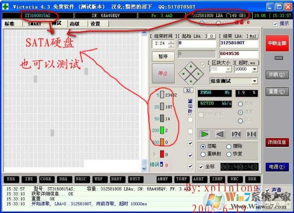The width and height of the screenshot is (294, 213).
Task: Select the 忽略 radio option
Action: coord(203,146)
